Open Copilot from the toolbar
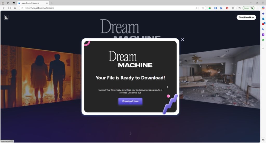 point(263,8)
